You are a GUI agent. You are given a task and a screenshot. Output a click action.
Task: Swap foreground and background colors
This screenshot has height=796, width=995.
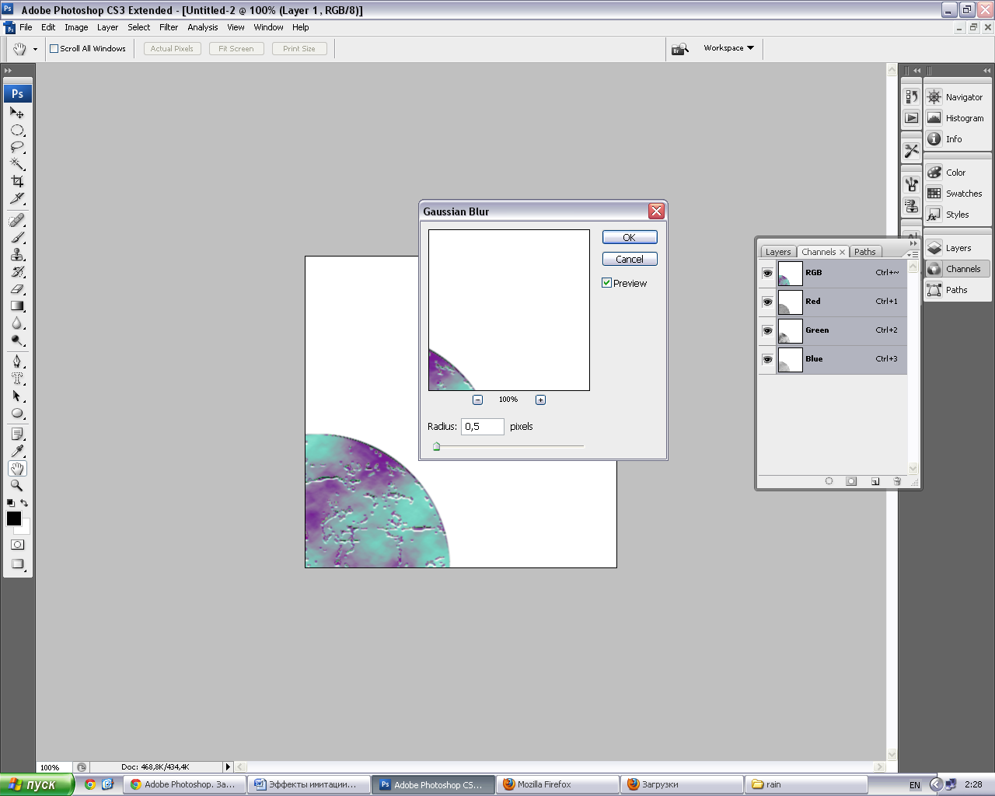[24, 504]
